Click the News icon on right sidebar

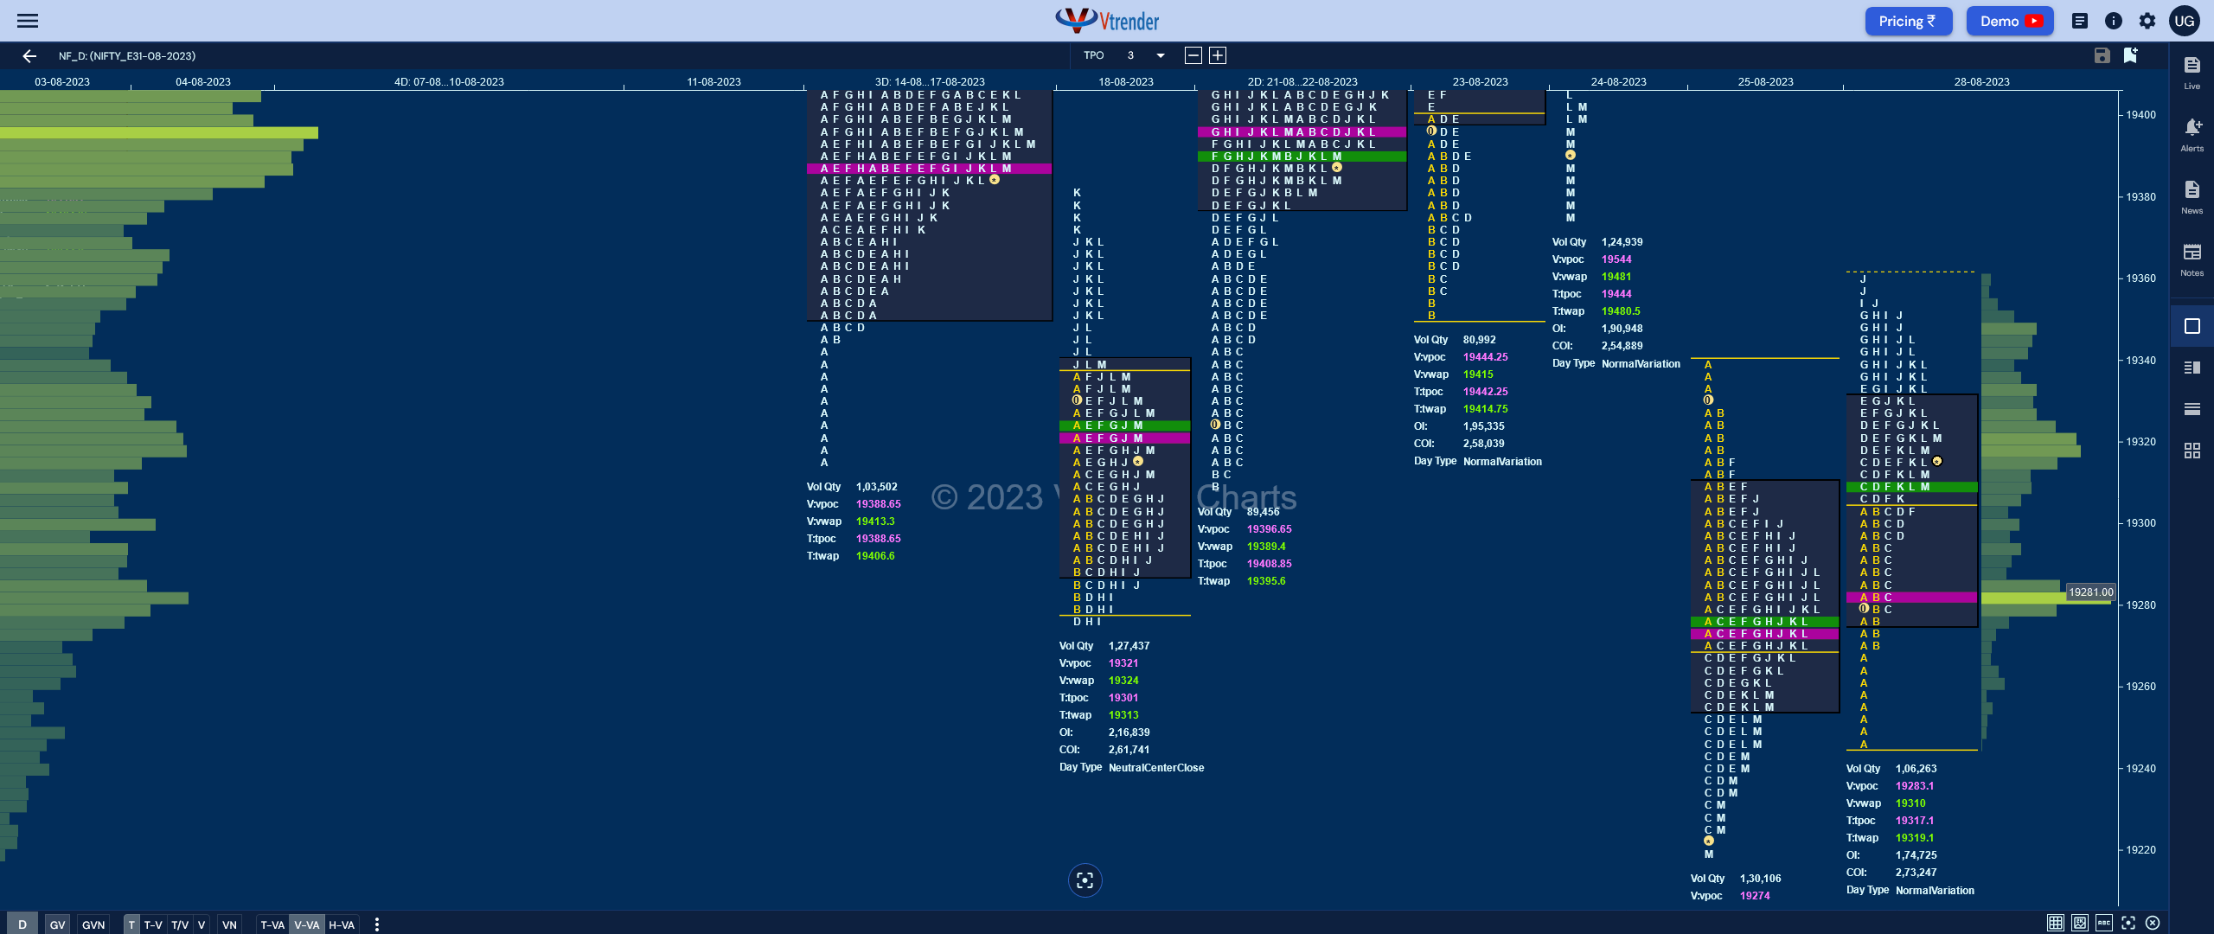tap(2185, 197)
